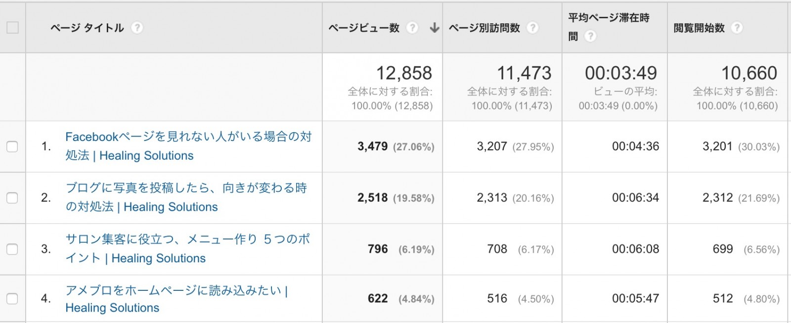Sort by 閲覧開始数 column header
The image size is (791, 323).
pyautogui.click(x=699, y=28)
